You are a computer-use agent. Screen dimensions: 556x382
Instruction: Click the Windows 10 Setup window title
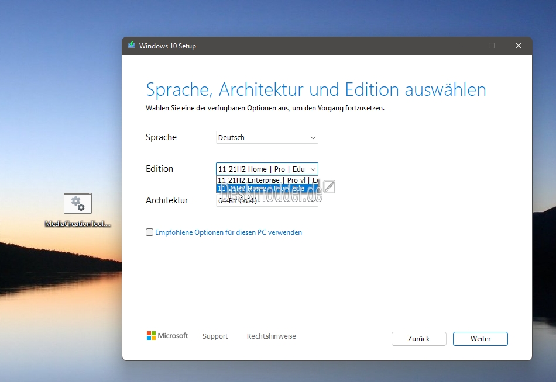(x=167, y=46)
